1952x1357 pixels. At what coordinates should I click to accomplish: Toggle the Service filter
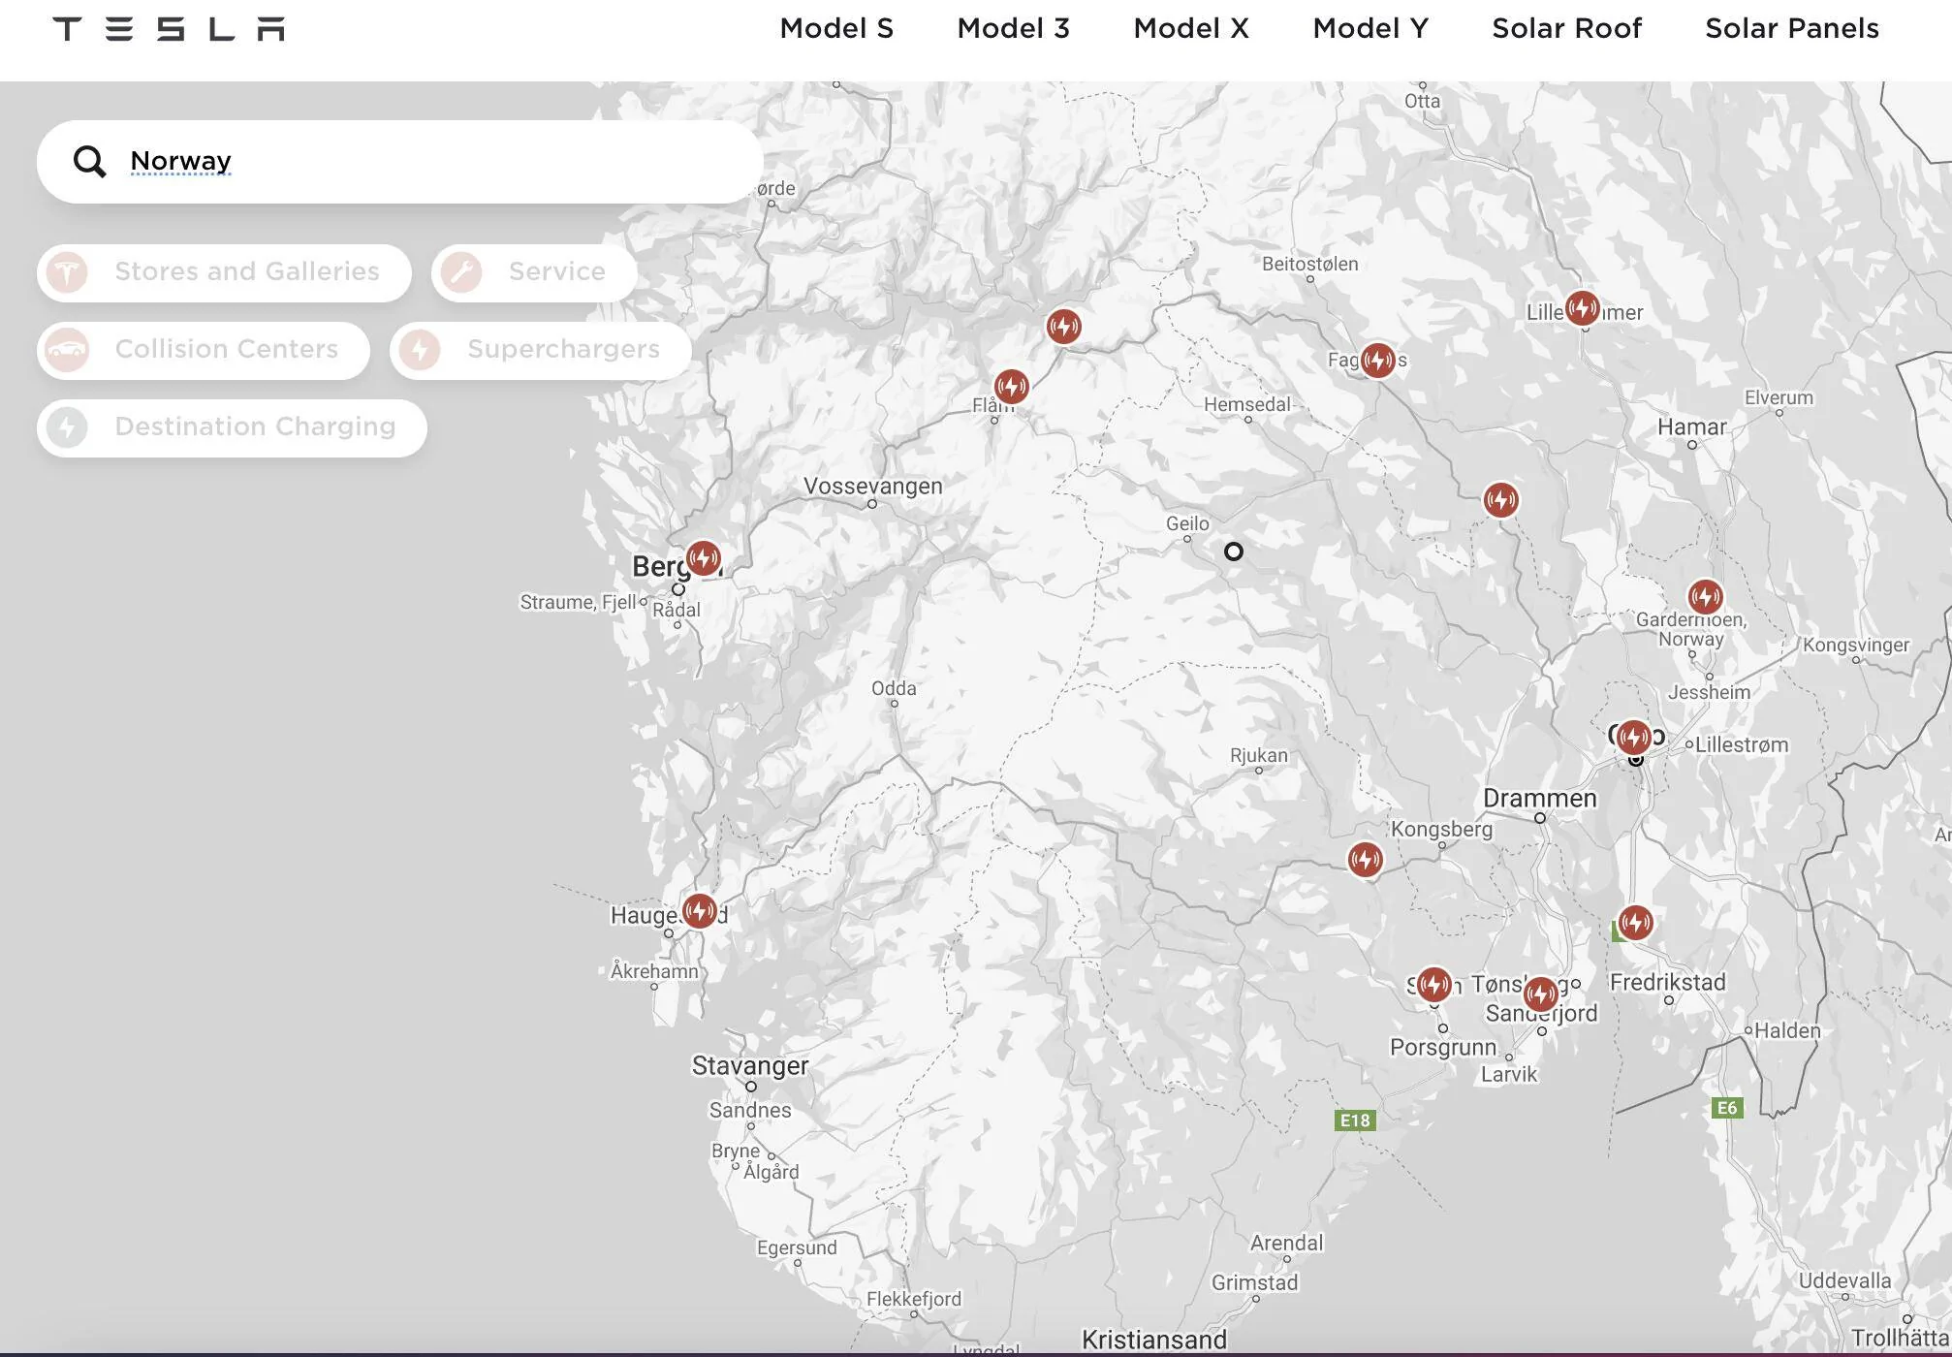pos(534,272)
